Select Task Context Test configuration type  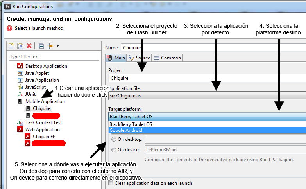pyautogui.click(x=43, y=122)
